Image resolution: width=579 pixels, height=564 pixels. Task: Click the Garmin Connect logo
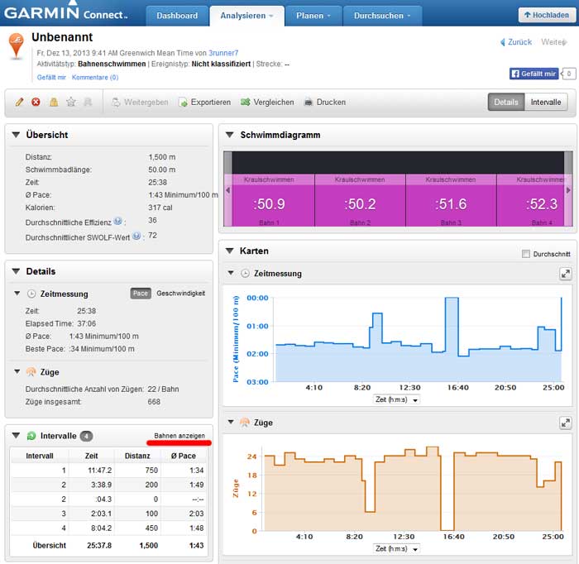[x=65, y=13]
